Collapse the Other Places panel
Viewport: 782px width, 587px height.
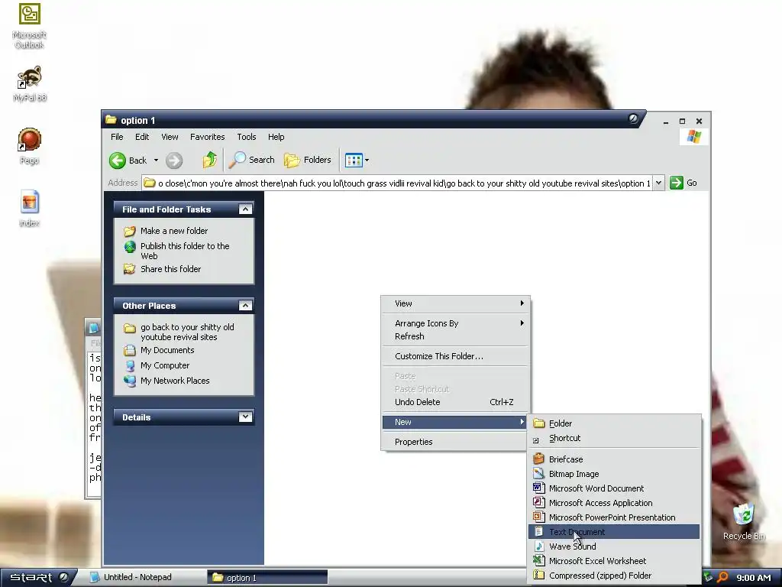click(x=245, y=306)
